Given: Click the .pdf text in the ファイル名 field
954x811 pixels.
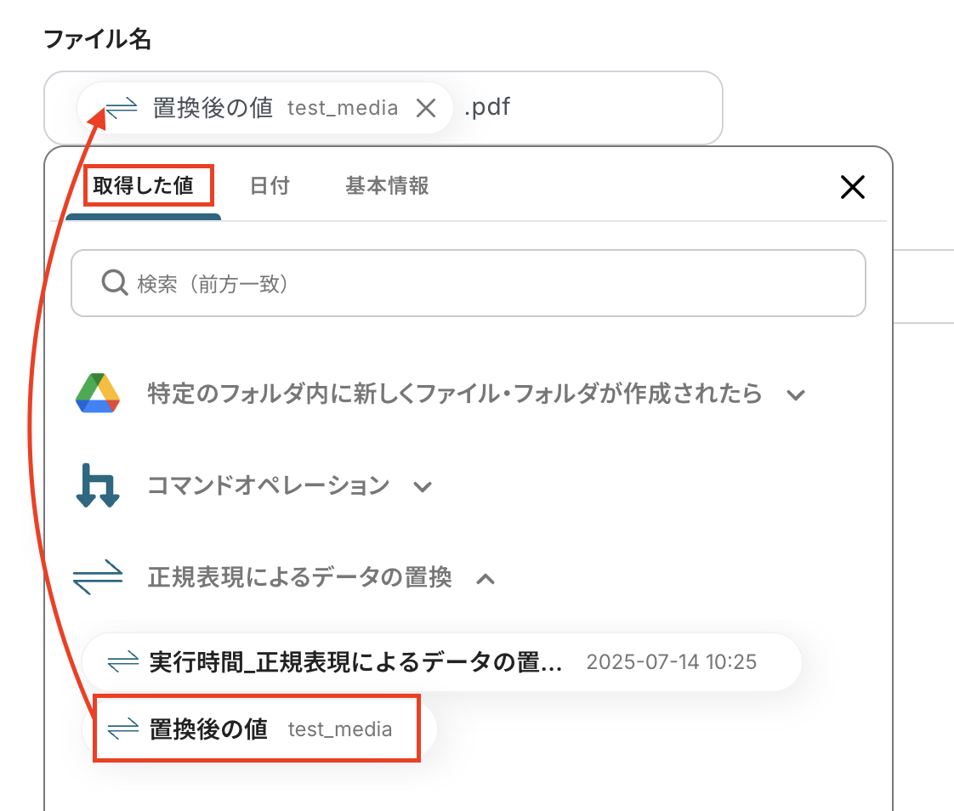Looking at the screenshot, I should (487, 108).
